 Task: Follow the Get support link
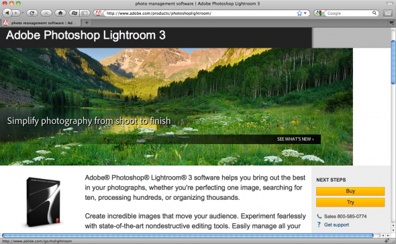point(336,225)
